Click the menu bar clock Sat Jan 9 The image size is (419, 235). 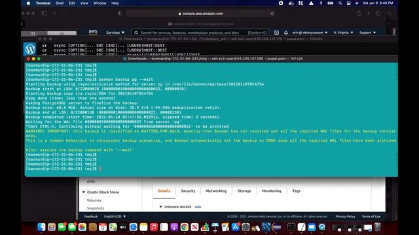378,3
